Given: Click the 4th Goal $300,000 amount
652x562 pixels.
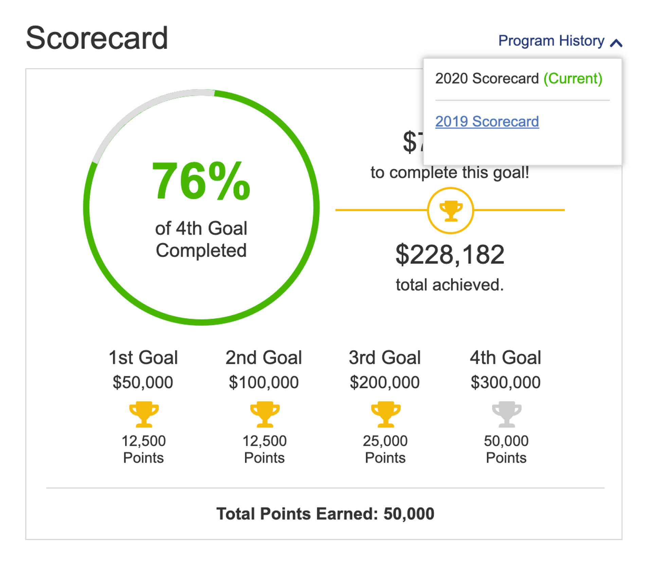Looking at the screenshot, I should [506, 382].
